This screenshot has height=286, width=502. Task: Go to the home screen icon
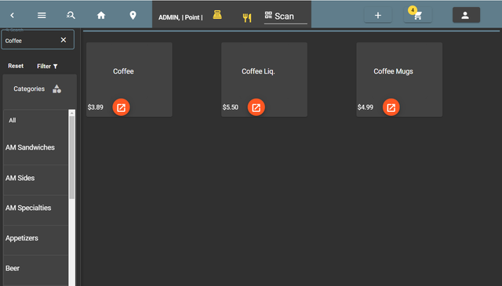coord(101,15)
